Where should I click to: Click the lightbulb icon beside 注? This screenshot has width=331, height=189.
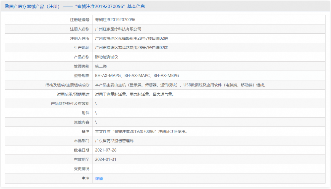[83, 178]
